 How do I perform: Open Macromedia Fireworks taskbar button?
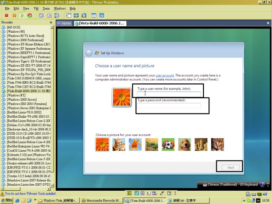(x=102, y=201)
